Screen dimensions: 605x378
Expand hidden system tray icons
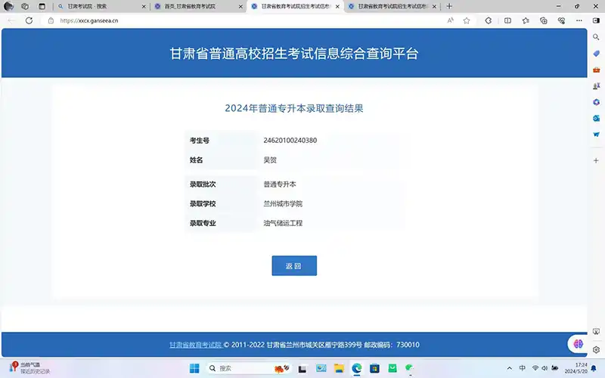508,368
